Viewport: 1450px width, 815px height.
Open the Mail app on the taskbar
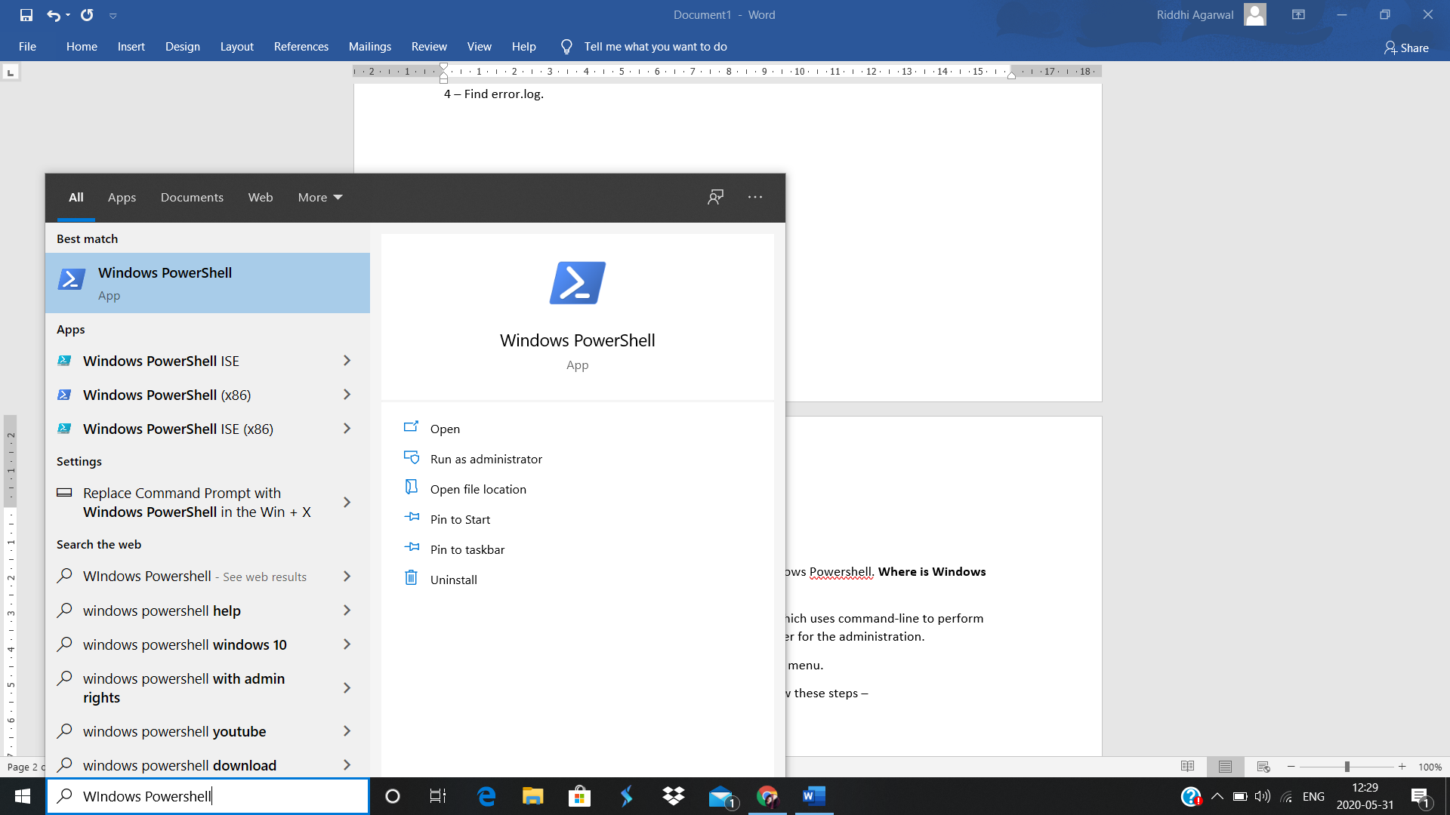(x=721, y=796)
